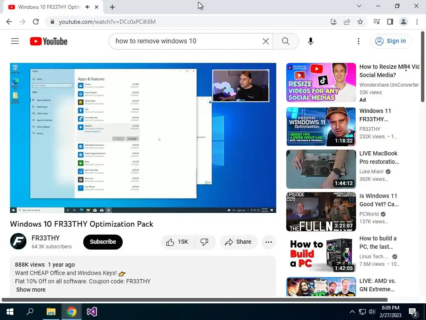Open YouTube settings three-dot menu

point(359,41)
